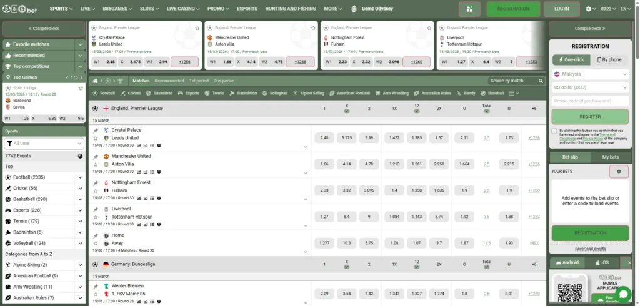Expand the Favorite matches section
The height and width of the screenshot is (306, 640).
(80, 44)
